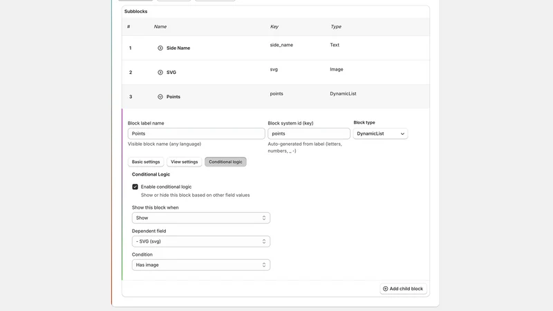Screen dimensions: 553x311
Task: Click the Name column header
Action: (x=160, y=26)
